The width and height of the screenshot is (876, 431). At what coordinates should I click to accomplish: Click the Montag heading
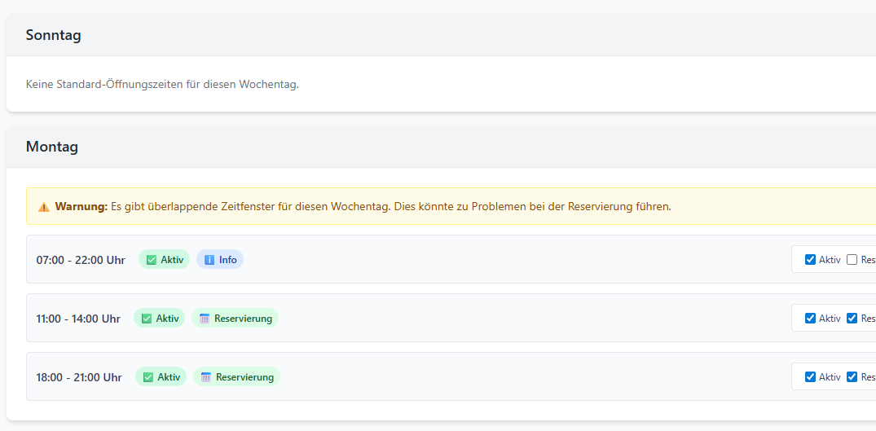click(x=52, y=147)
